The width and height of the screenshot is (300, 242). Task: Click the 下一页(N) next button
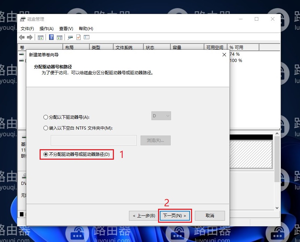click(175, 216)
